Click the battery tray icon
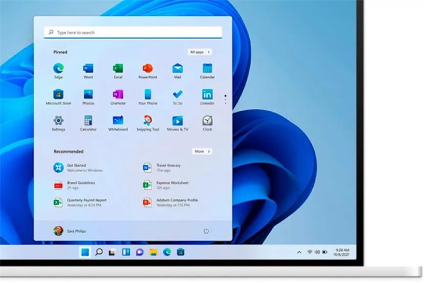 click(x=325, y=252)
